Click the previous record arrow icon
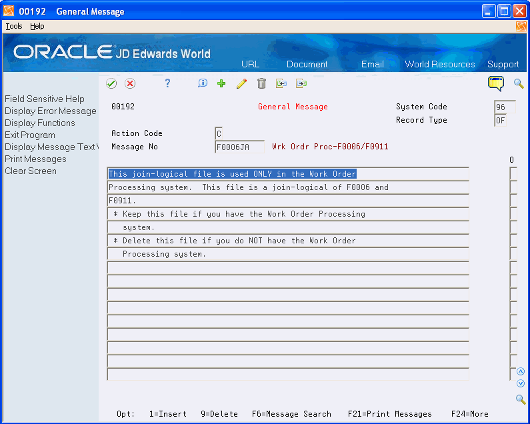Viewport: 530px width, 424px height. pos(281,83)
